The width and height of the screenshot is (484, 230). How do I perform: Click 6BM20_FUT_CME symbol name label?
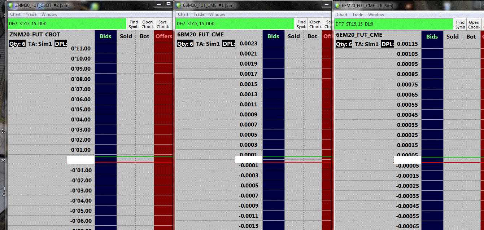point(201,35)
